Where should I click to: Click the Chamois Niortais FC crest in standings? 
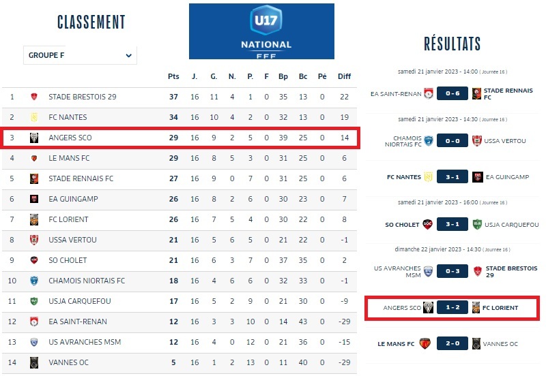33,281
